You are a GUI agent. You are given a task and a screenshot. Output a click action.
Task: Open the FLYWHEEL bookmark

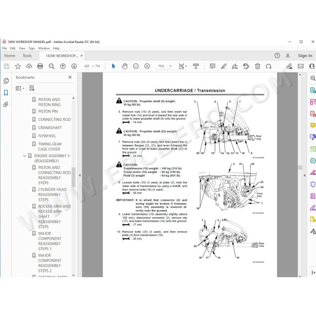(47, 136)
